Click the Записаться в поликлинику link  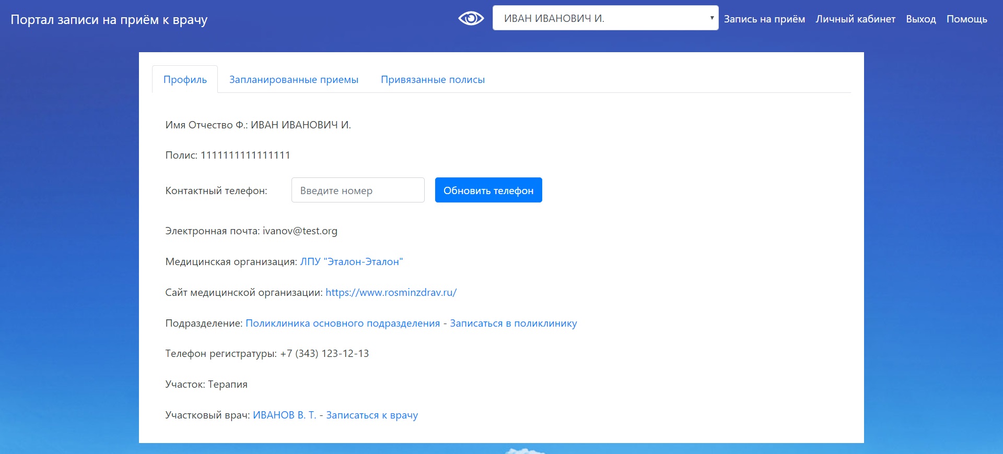513,324
